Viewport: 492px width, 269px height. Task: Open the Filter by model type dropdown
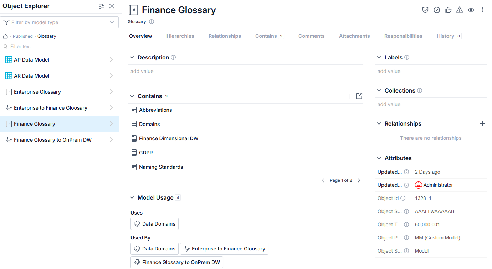pos(59,22)
